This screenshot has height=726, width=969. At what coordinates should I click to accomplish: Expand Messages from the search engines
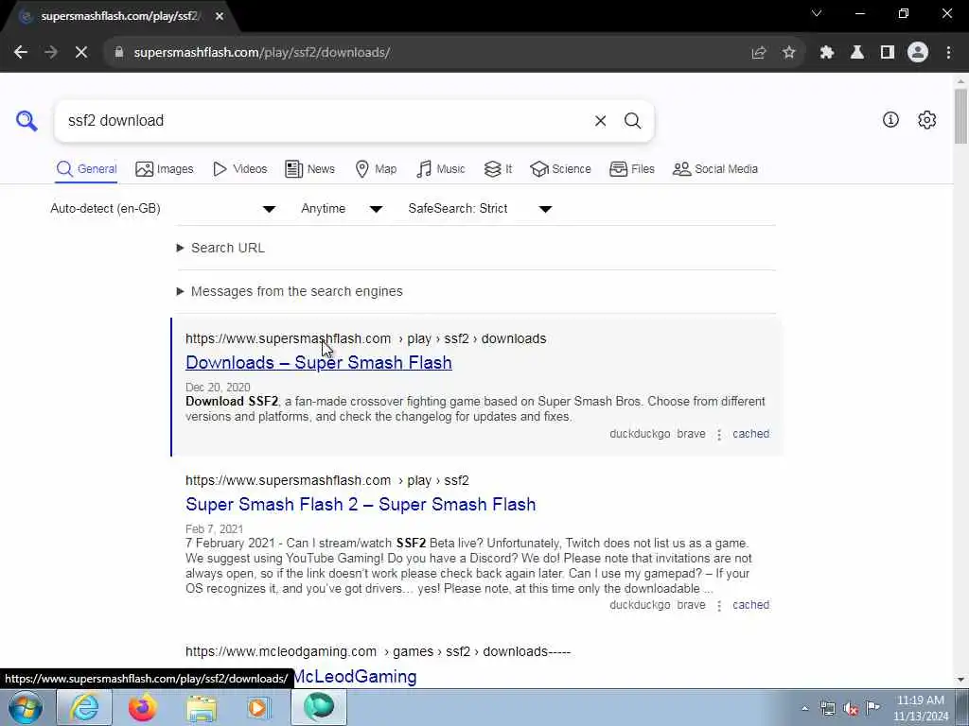coord(290,291)
